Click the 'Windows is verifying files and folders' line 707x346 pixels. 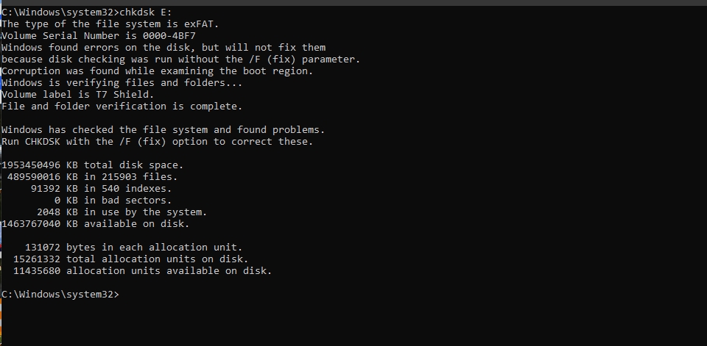click(x=122, y=83)
